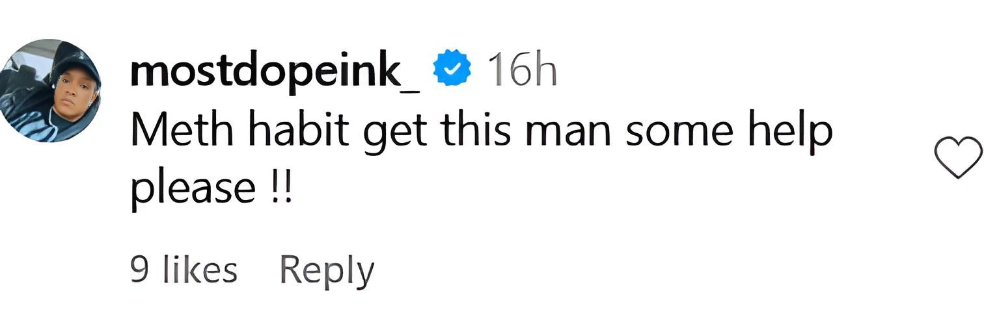Click the 16h timestamp
984x330 pixels.
tap(522, 71)
